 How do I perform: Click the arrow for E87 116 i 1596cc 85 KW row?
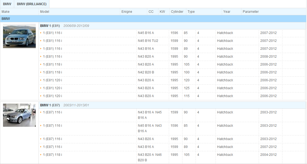point(41,126)
